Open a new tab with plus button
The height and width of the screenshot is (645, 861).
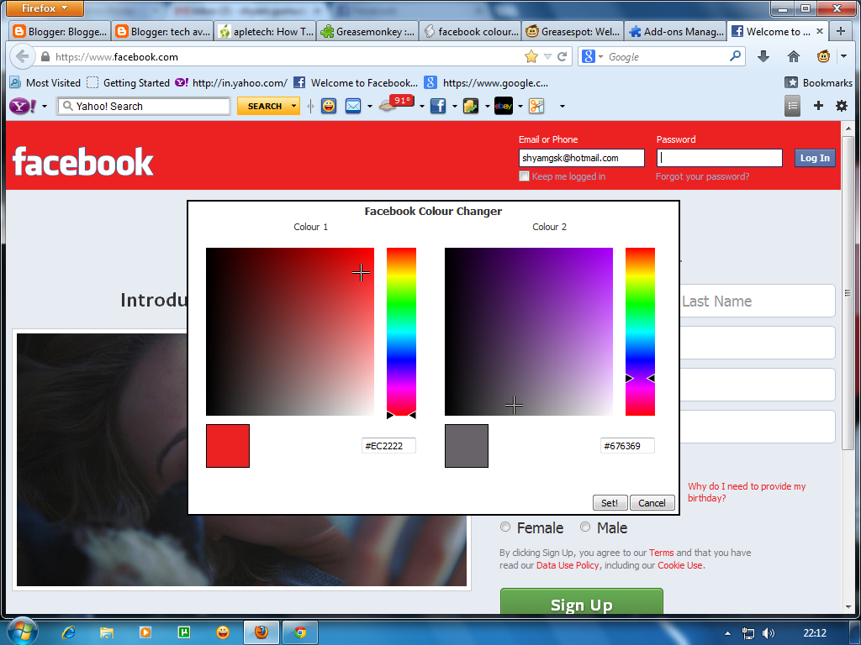point(841,31)
